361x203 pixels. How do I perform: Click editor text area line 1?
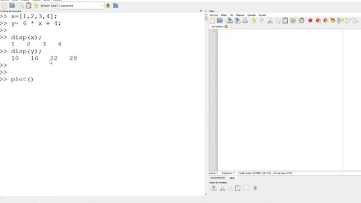point(280,31)
